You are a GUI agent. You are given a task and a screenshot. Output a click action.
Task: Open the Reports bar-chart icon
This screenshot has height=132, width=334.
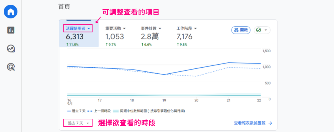pos(11,30)
